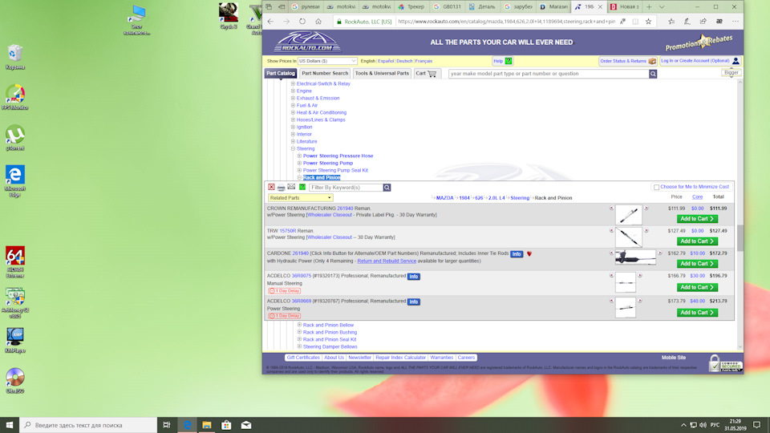Click Task View button on taskbar
The width and height of the screenshot is (770, 433).
click(x=167, y=425)
